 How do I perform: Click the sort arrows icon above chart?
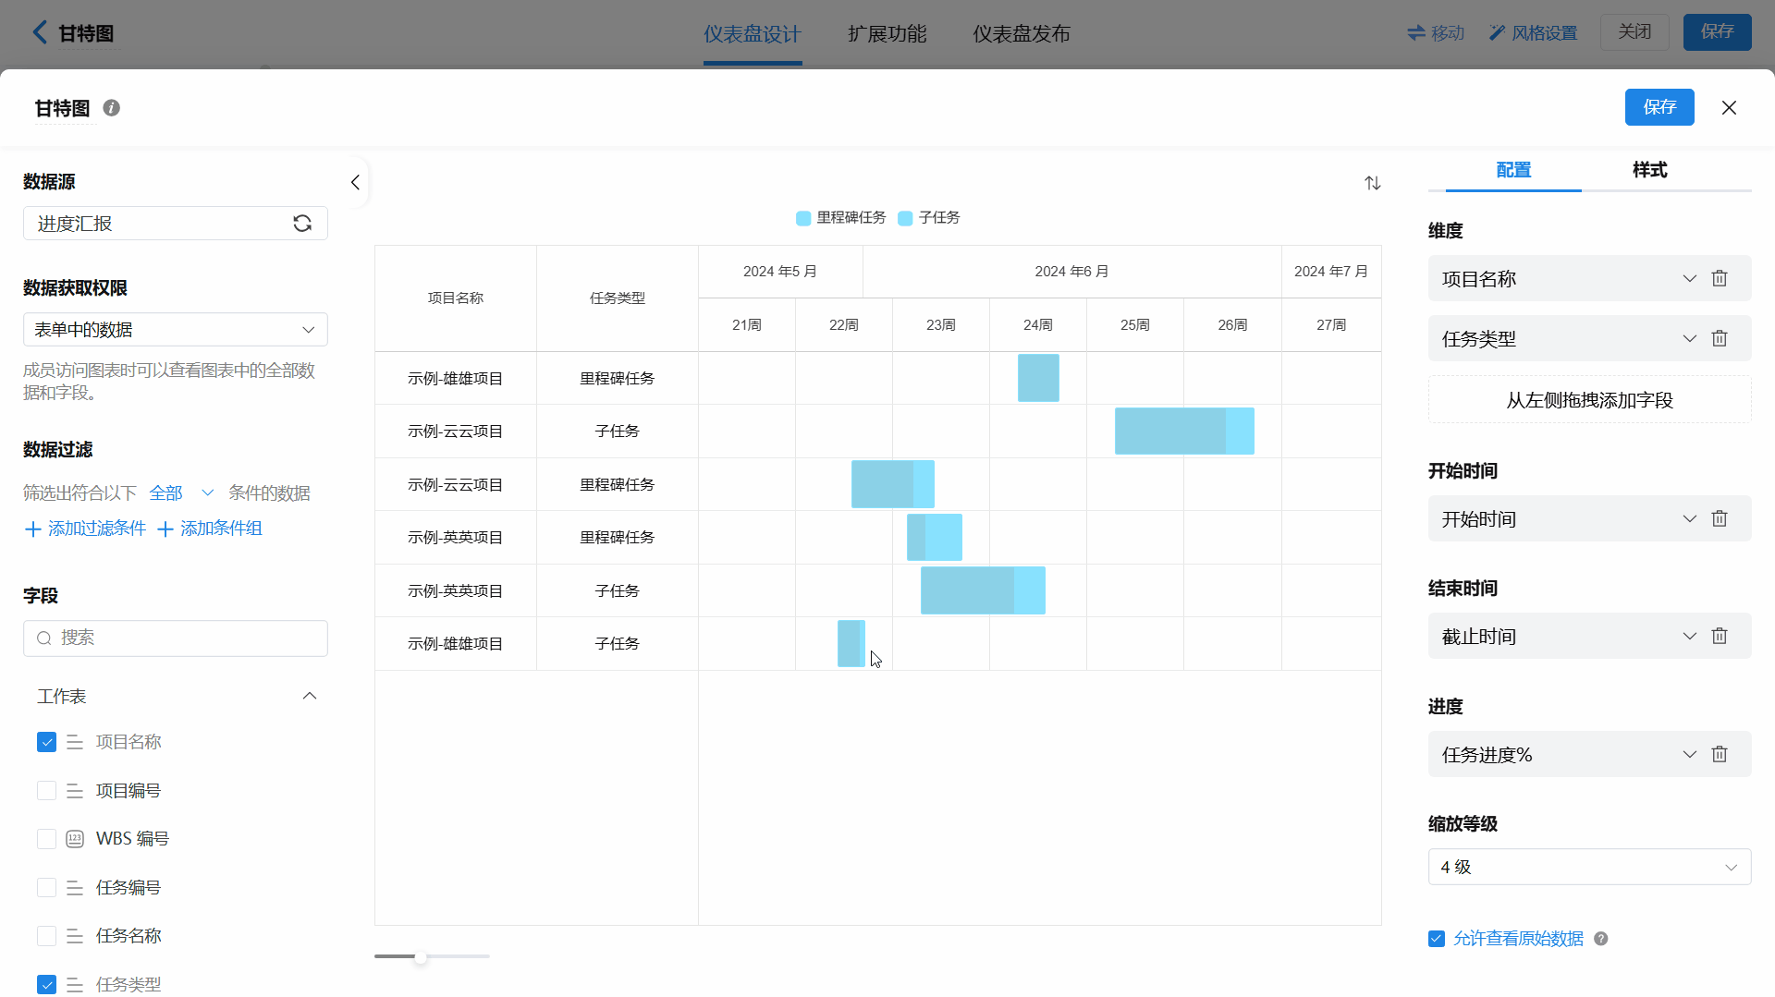(x=1372, y=183)
